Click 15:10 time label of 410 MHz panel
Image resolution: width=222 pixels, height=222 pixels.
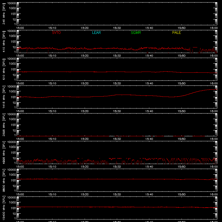click(x=52, y=56)
